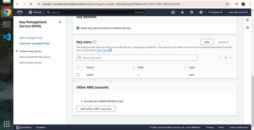The image size is (254, 130).
Task: Click Add key users button
Action: click(207, 42)
